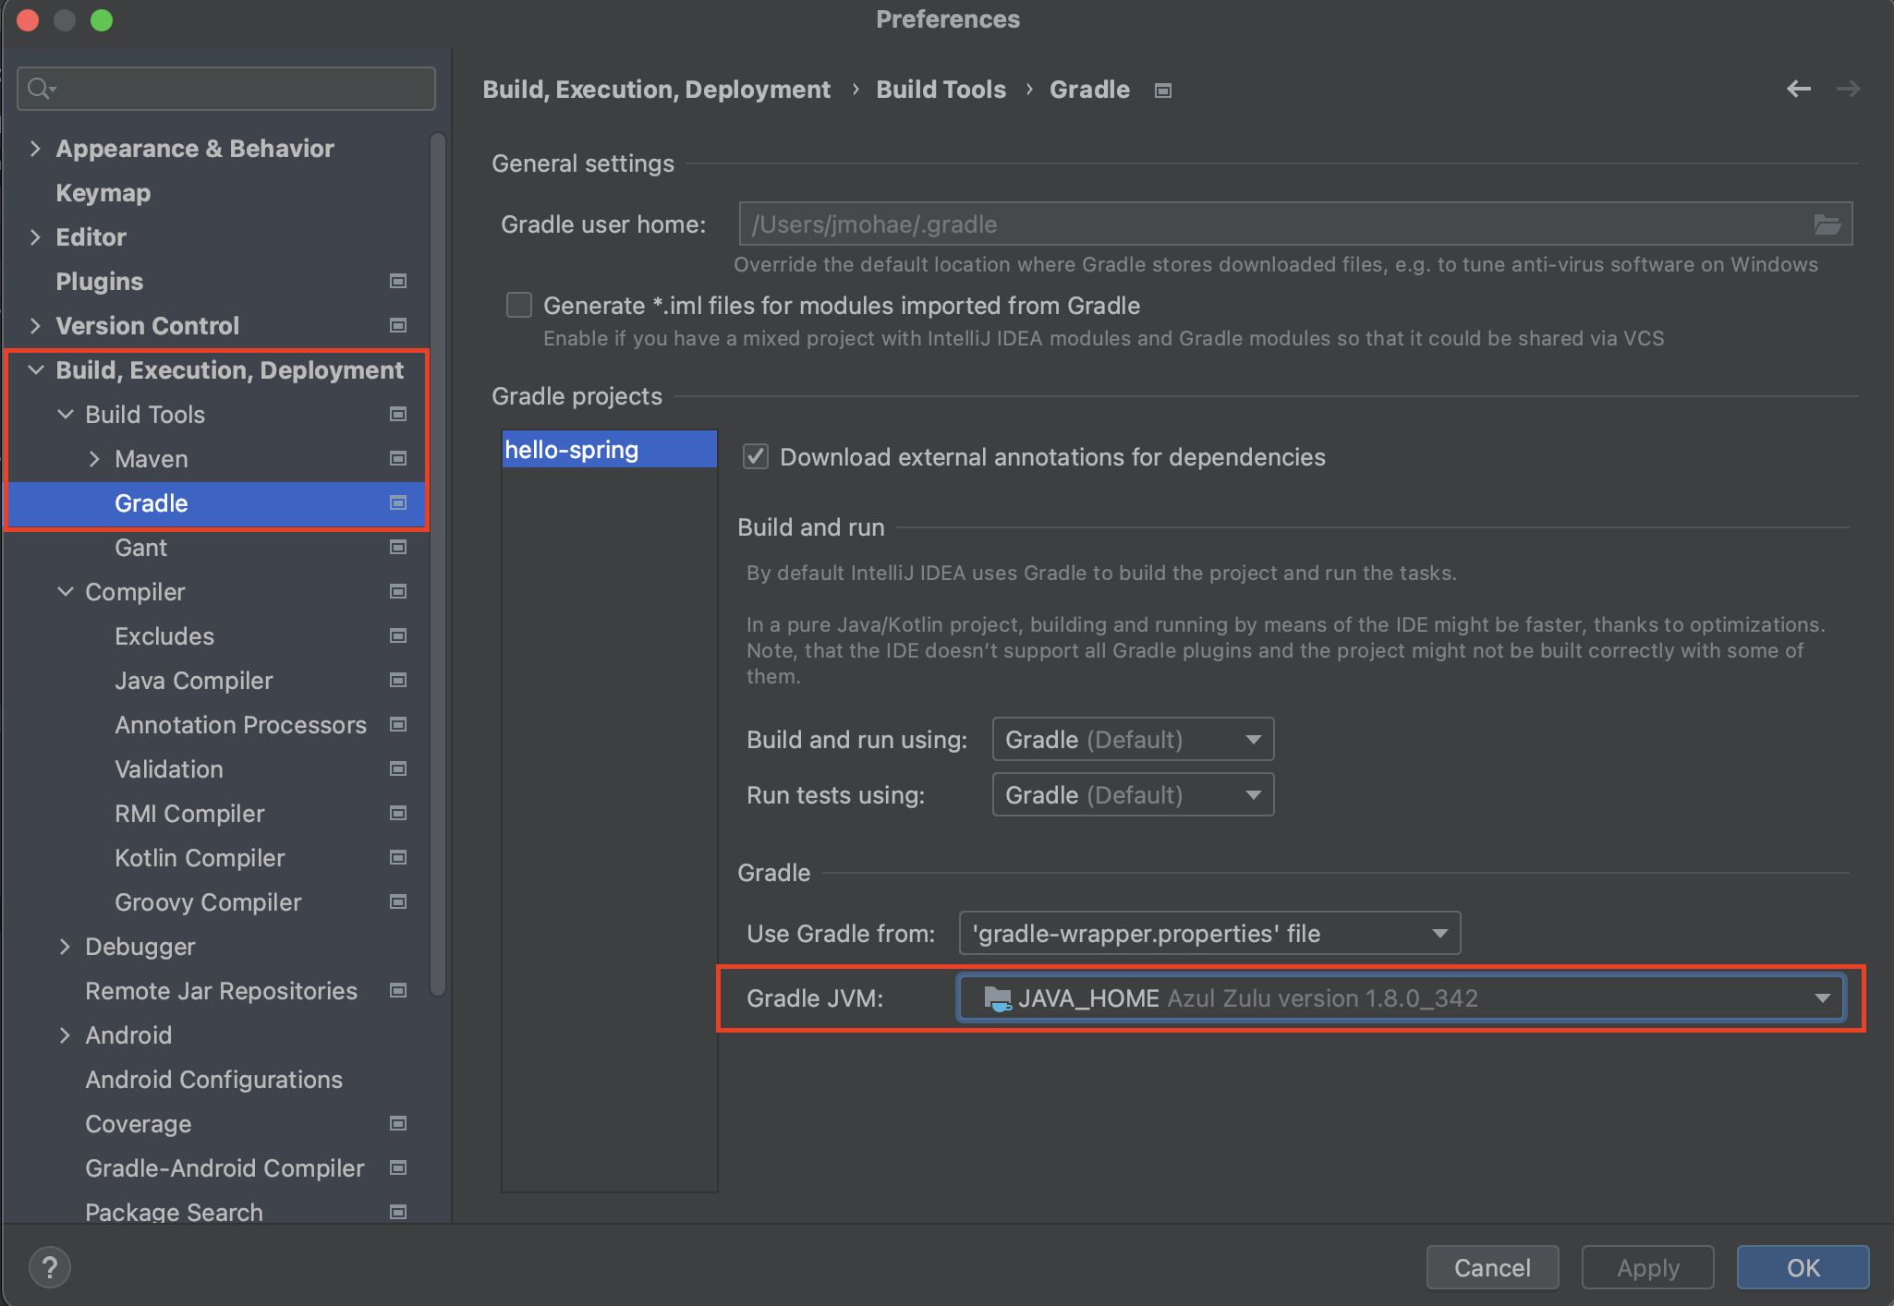
Task: Click the project-settings icon beside Version Control
Action: click(x=398, y=325)
